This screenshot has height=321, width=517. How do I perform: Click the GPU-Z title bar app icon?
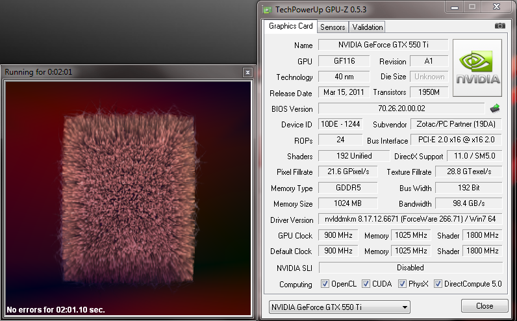[268, 10]
